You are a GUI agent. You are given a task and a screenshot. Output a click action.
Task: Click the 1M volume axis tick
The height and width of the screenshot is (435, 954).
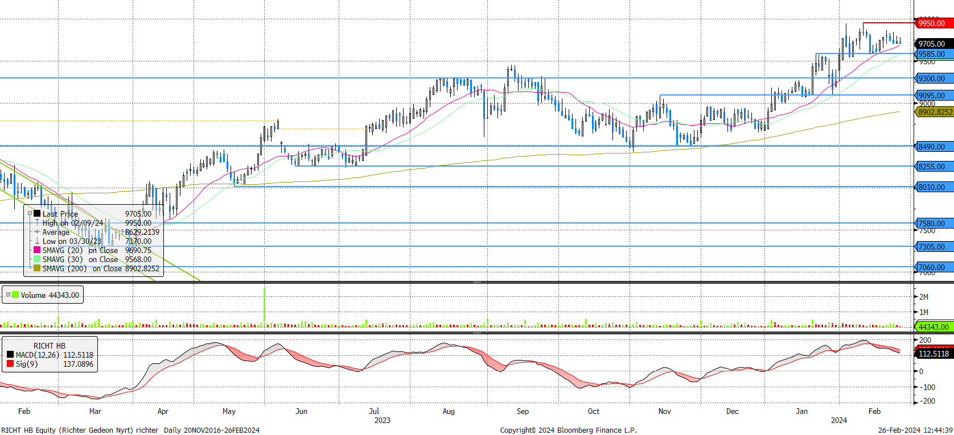click(924, 312)
